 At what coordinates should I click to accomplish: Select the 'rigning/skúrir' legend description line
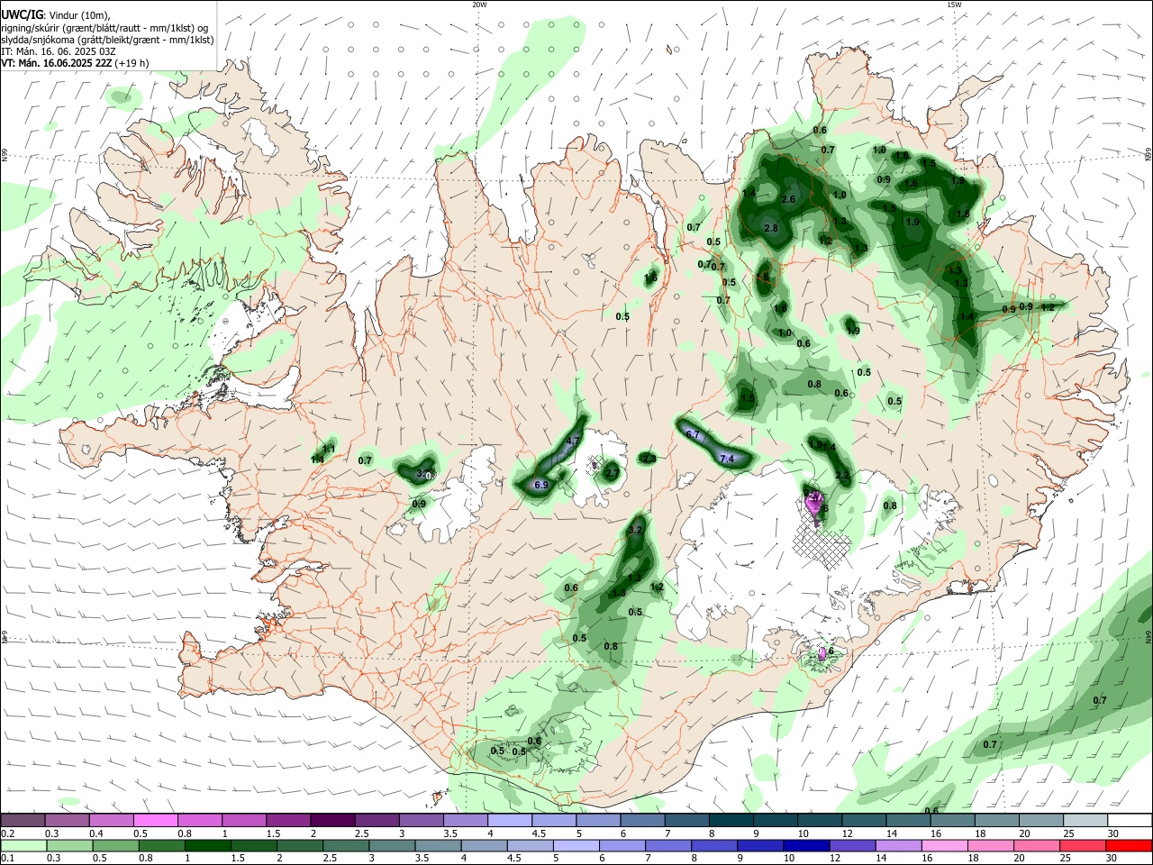point(104,28)
